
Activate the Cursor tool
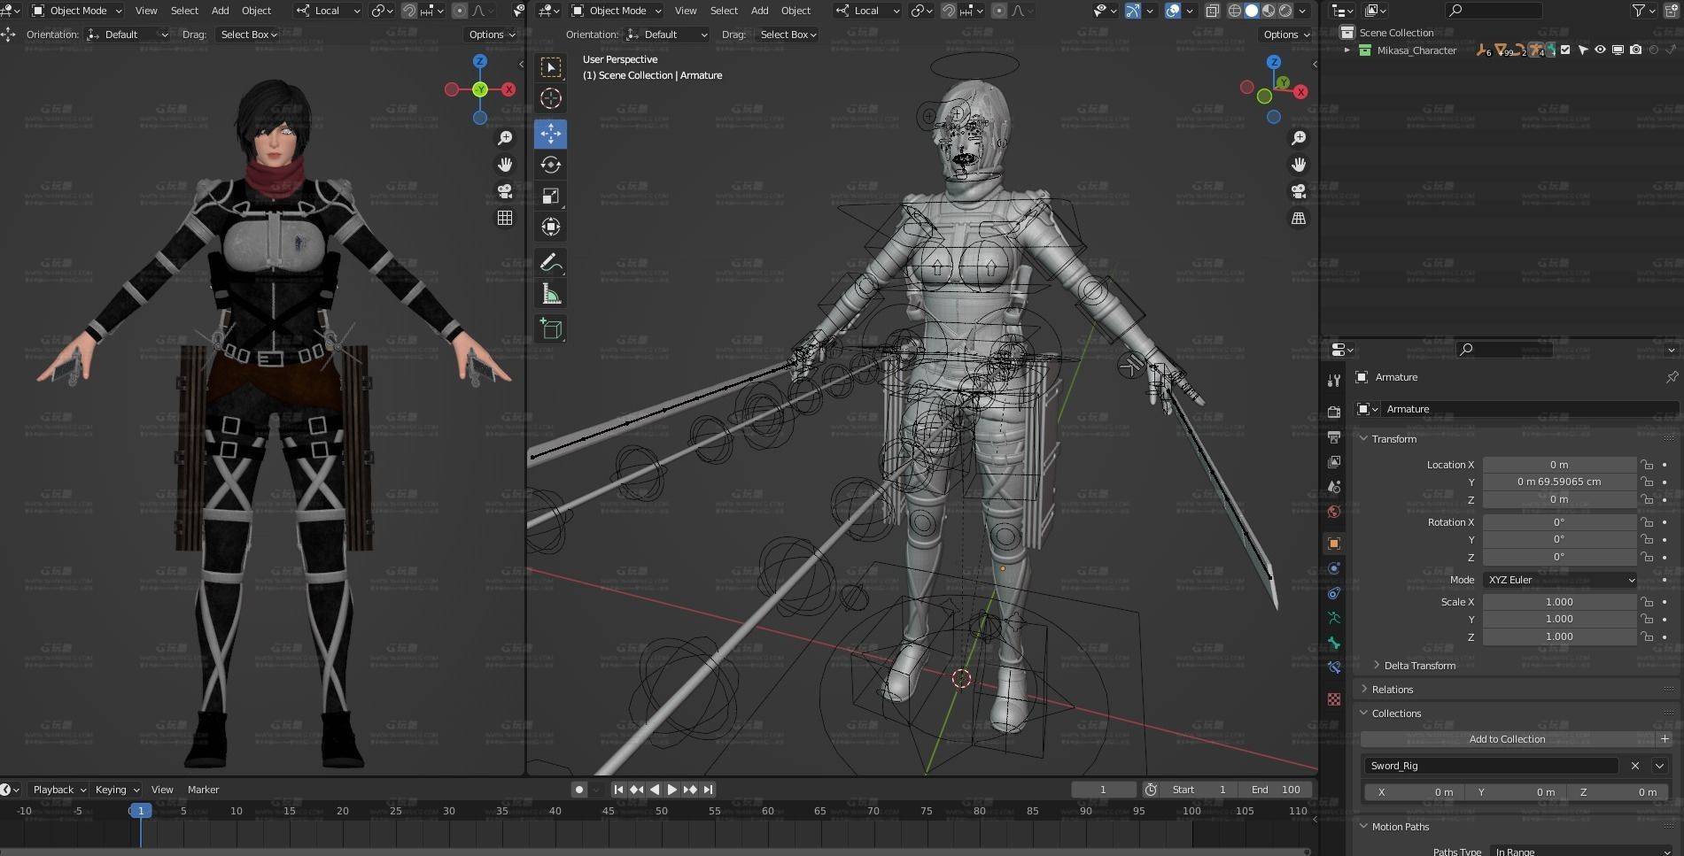point(551,99)
